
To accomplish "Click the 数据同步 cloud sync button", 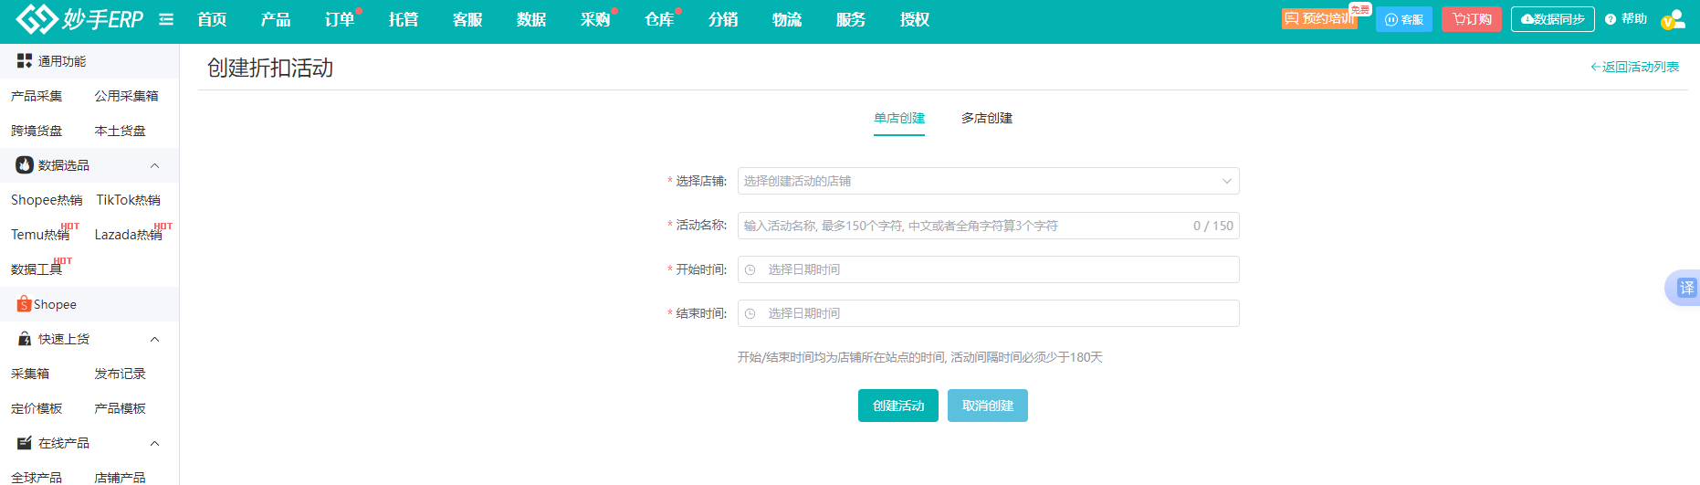I will pyautogui.click(x=1552, y=19).
